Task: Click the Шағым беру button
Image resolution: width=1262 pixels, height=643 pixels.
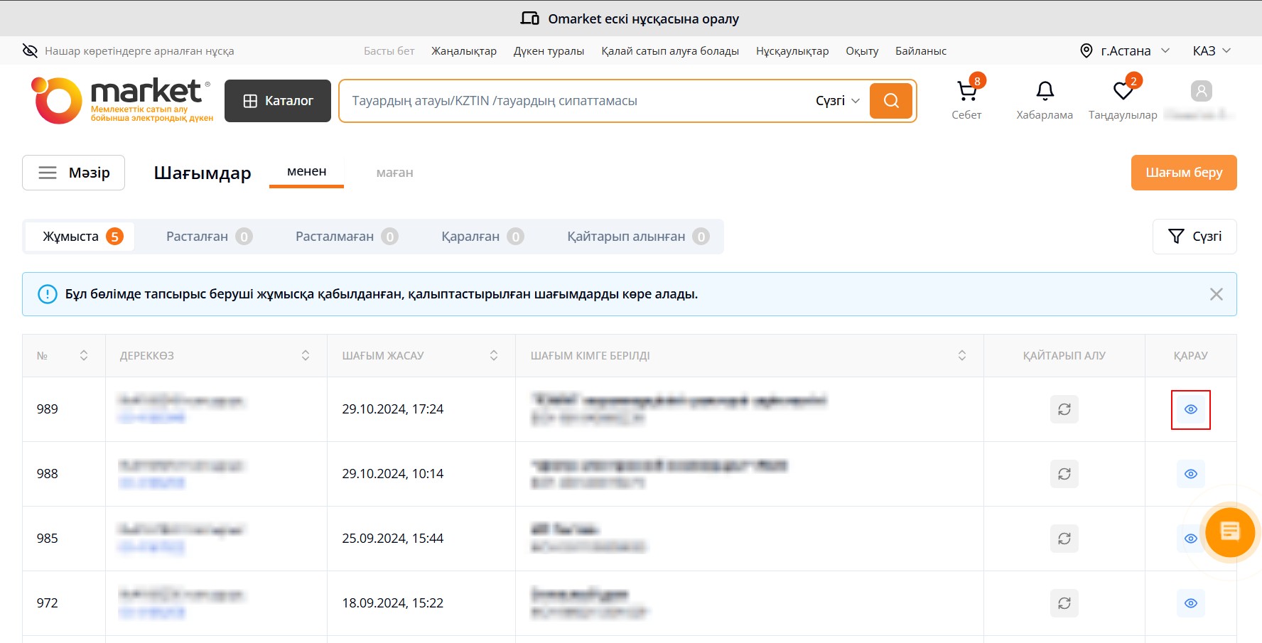Action: (x=1183, y=173)
